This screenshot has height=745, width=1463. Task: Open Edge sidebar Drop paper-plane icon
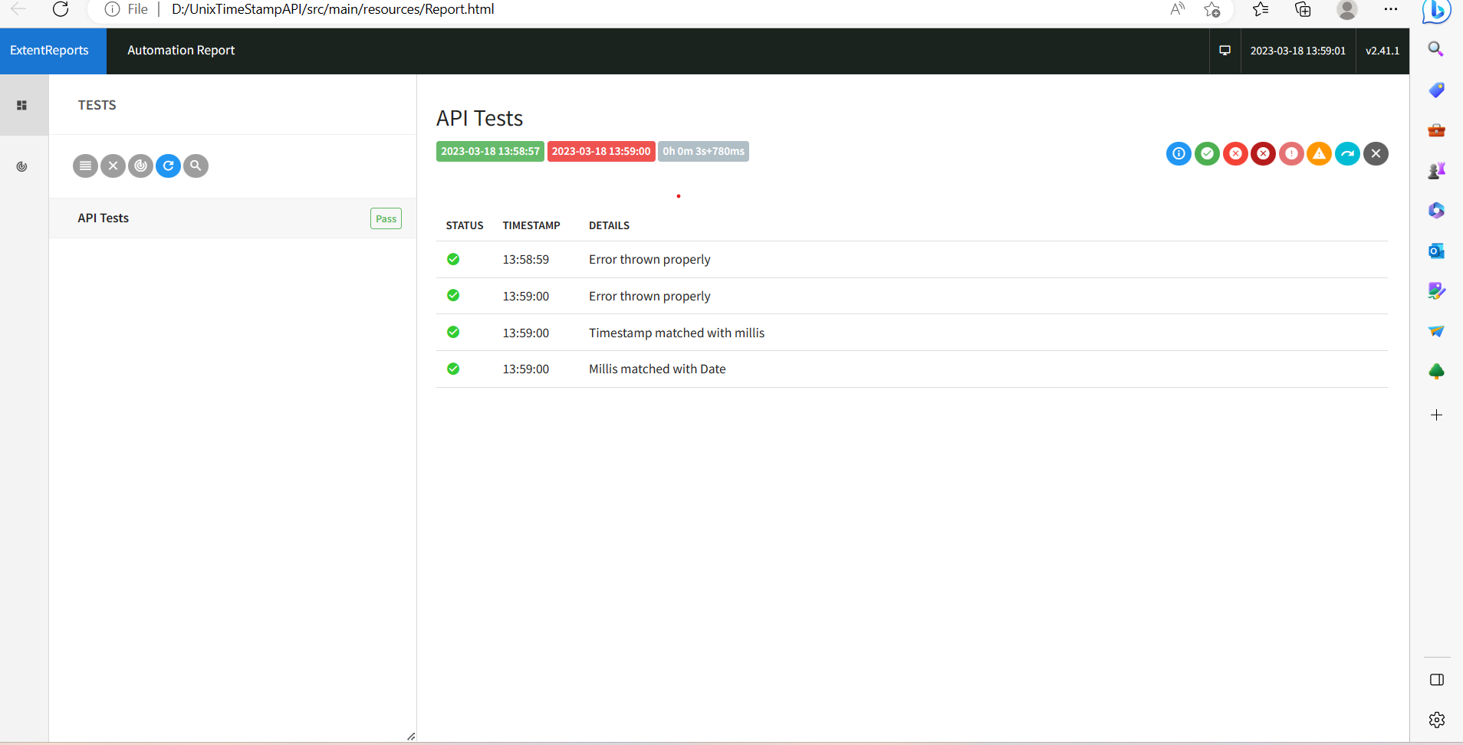click(x=1436, y=331)
